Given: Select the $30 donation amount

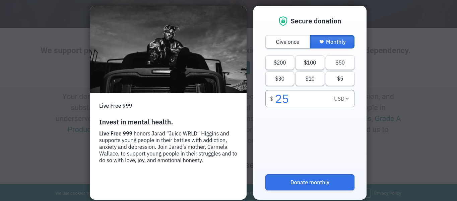Looking at the screenshot, I should click(279, 79).
